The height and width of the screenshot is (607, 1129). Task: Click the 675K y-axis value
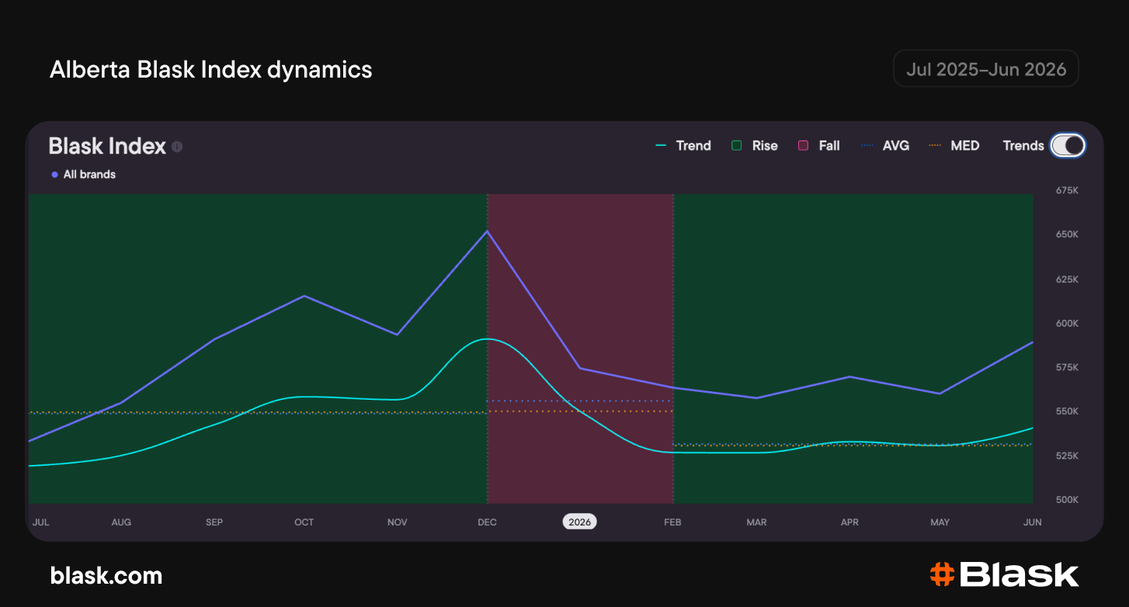(1067, 190)
